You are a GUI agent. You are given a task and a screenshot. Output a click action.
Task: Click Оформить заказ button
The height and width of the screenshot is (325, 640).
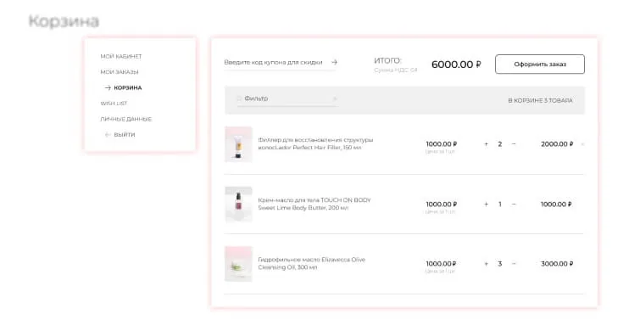(x=540, y=64)
